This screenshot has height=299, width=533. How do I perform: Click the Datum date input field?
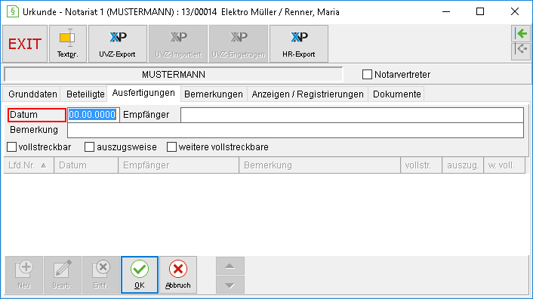pyautogui.click(x=93, y=115)
